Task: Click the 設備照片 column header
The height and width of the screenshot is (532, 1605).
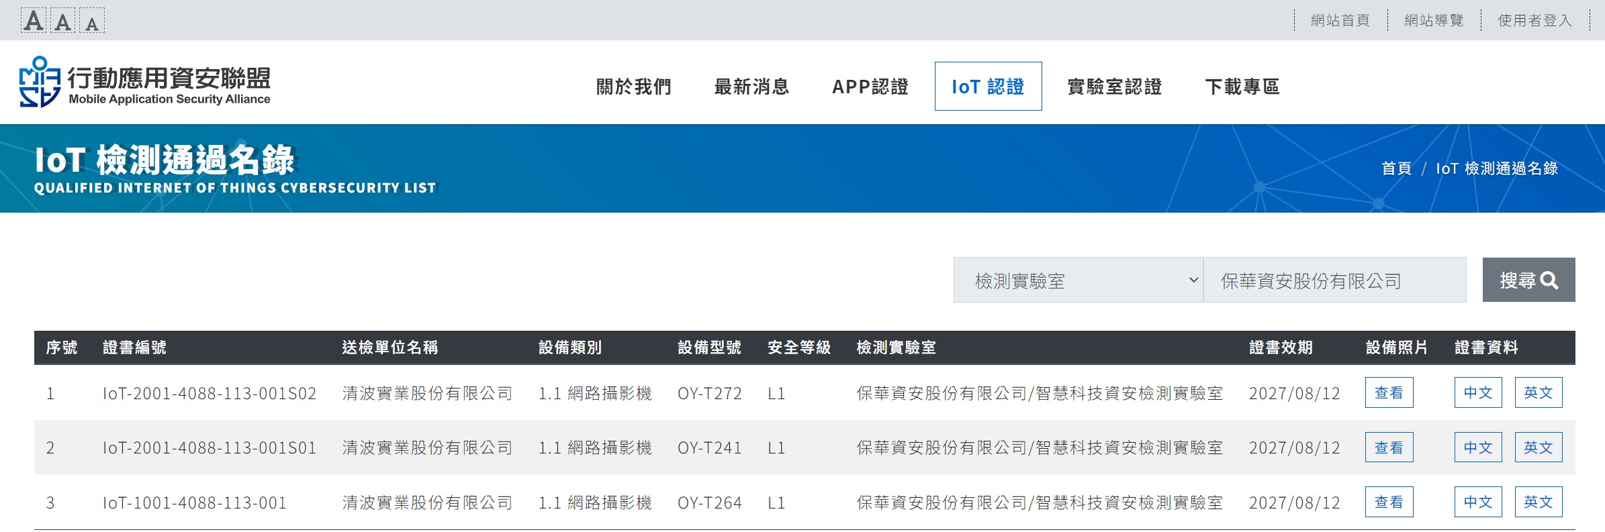Action: click(1397, 348)
